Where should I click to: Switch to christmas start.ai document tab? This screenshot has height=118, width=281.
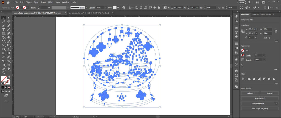click(x=89, y=13)
